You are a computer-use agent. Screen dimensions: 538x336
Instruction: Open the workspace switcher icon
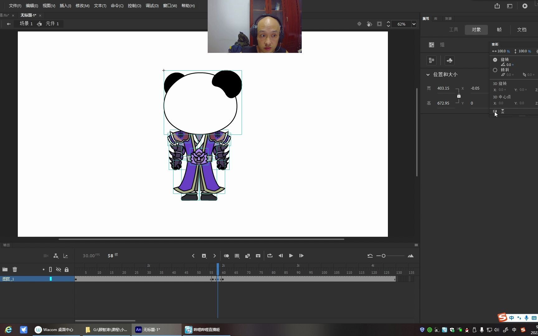coord(510,6)
